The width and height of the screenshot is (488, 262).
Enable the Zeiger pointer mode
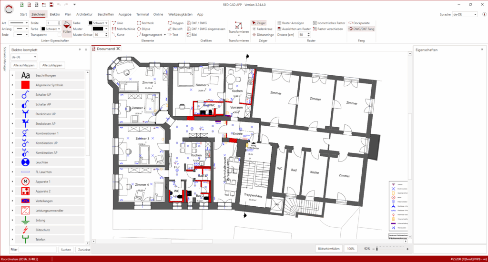pos(259,23)
